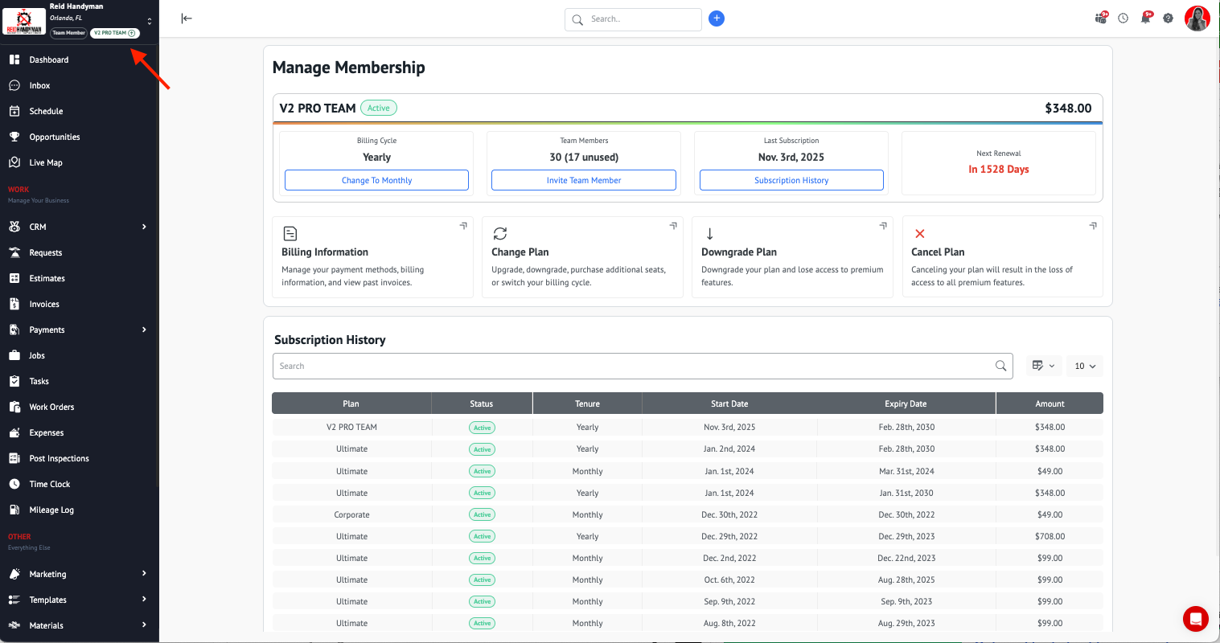This screenshot has width=1220, height=643.
Task: Open the rows-per-page dropdown showing 10
Action: tap(1085, 366)
